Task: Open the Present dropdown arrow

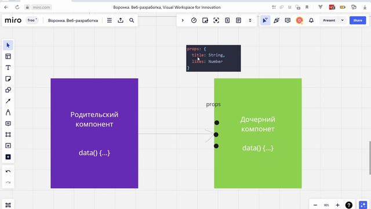Action: pos(342,20)
